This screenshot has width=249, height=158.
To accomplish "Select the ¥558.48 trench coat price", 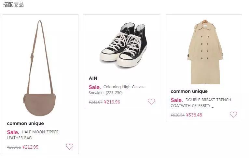I will [x=194, y=115].
